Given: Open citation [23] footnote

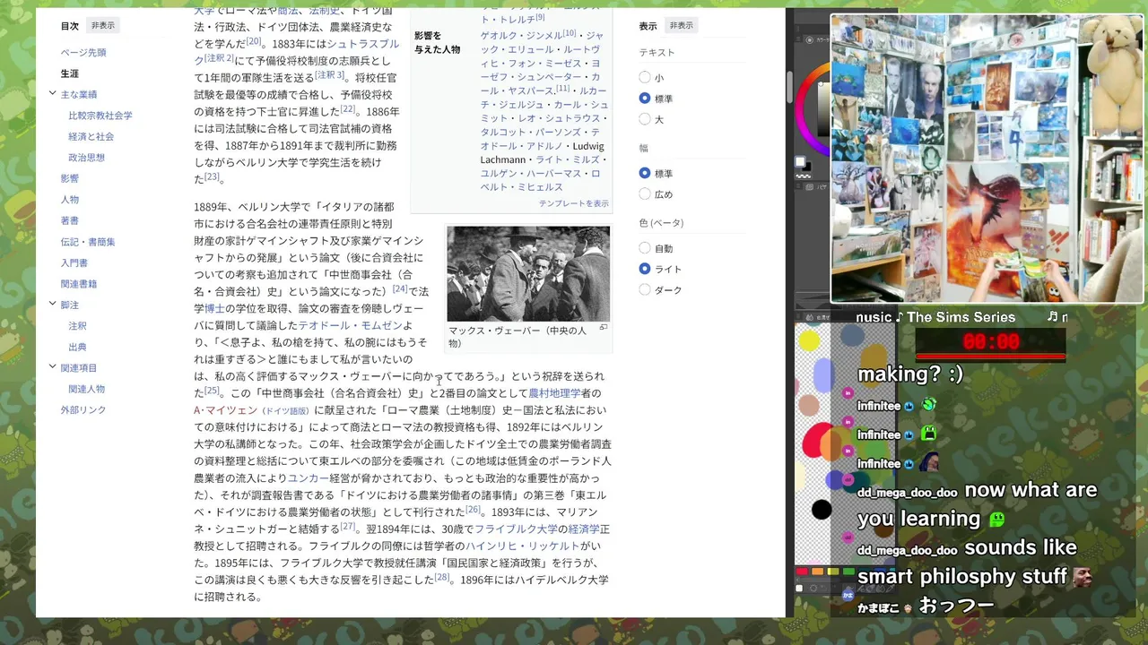Looking at the screenshot, I should [212, 176].
